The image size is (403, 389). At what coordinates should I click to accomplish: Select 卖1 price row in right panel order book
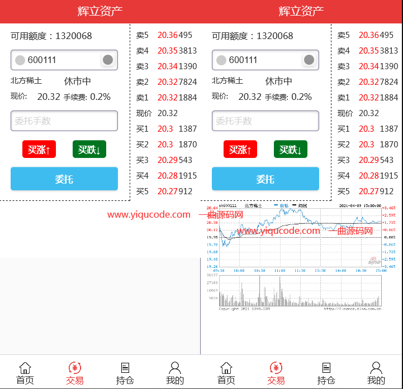(x=368, y=98)
